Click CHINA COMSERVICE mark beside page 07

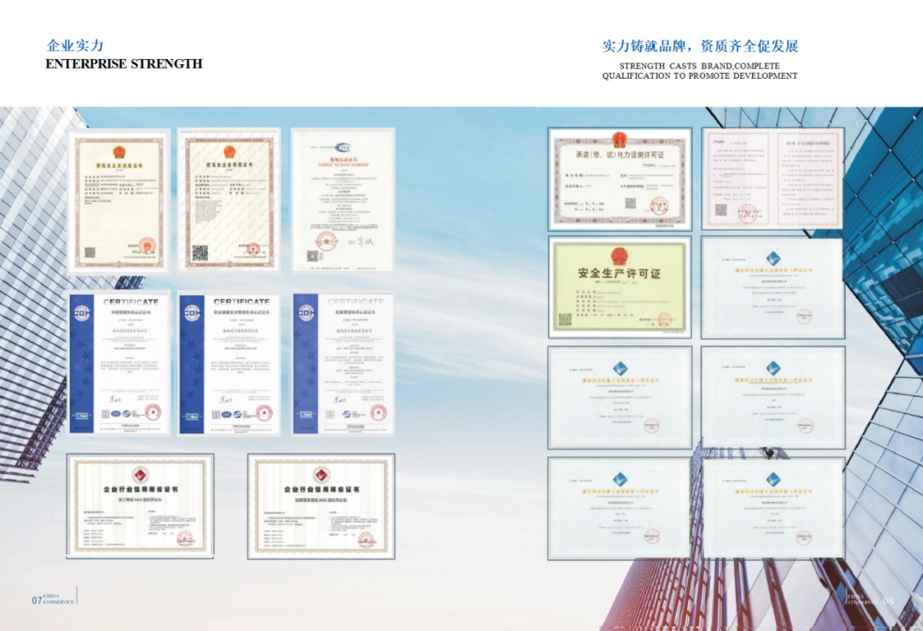pos(59,599)
